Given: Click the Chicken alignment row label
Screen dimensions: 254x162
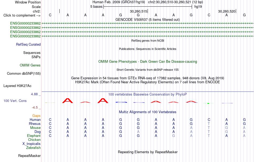Looking at the screenshot, I should pyautogui.click(x=34, y=140).
